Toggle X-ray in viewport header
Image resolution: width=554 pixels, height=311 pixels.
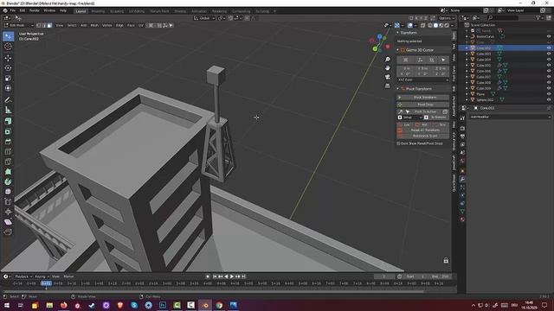tap(422, 25)
